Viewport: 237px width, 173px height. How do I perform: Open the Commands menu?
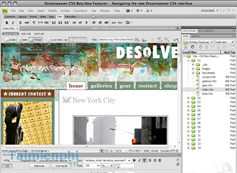pos(80,11)
